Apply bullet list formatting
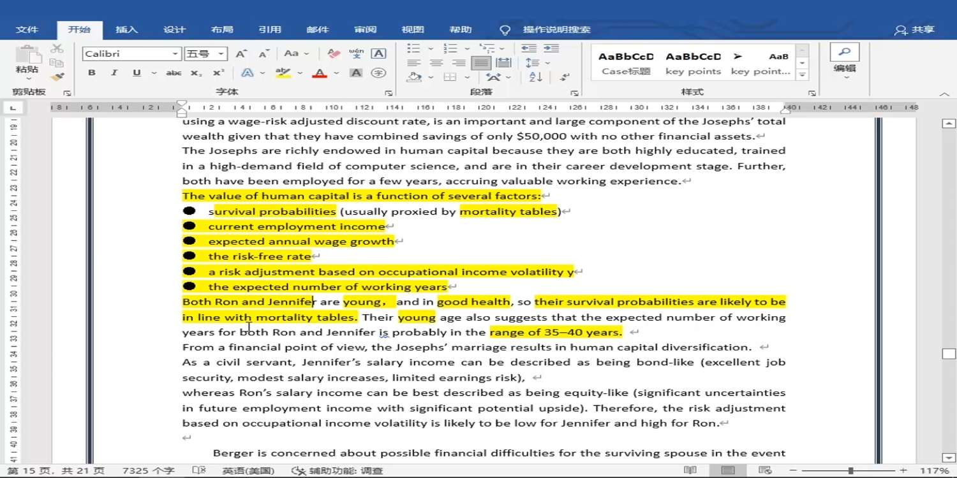957x478 pixels. pos(413,48)
